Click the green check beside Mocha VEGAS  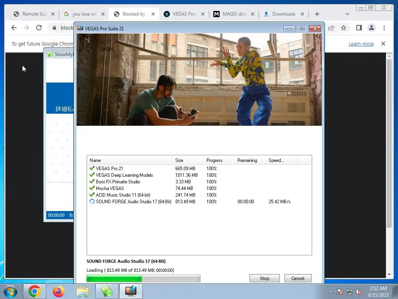point(92,188)
